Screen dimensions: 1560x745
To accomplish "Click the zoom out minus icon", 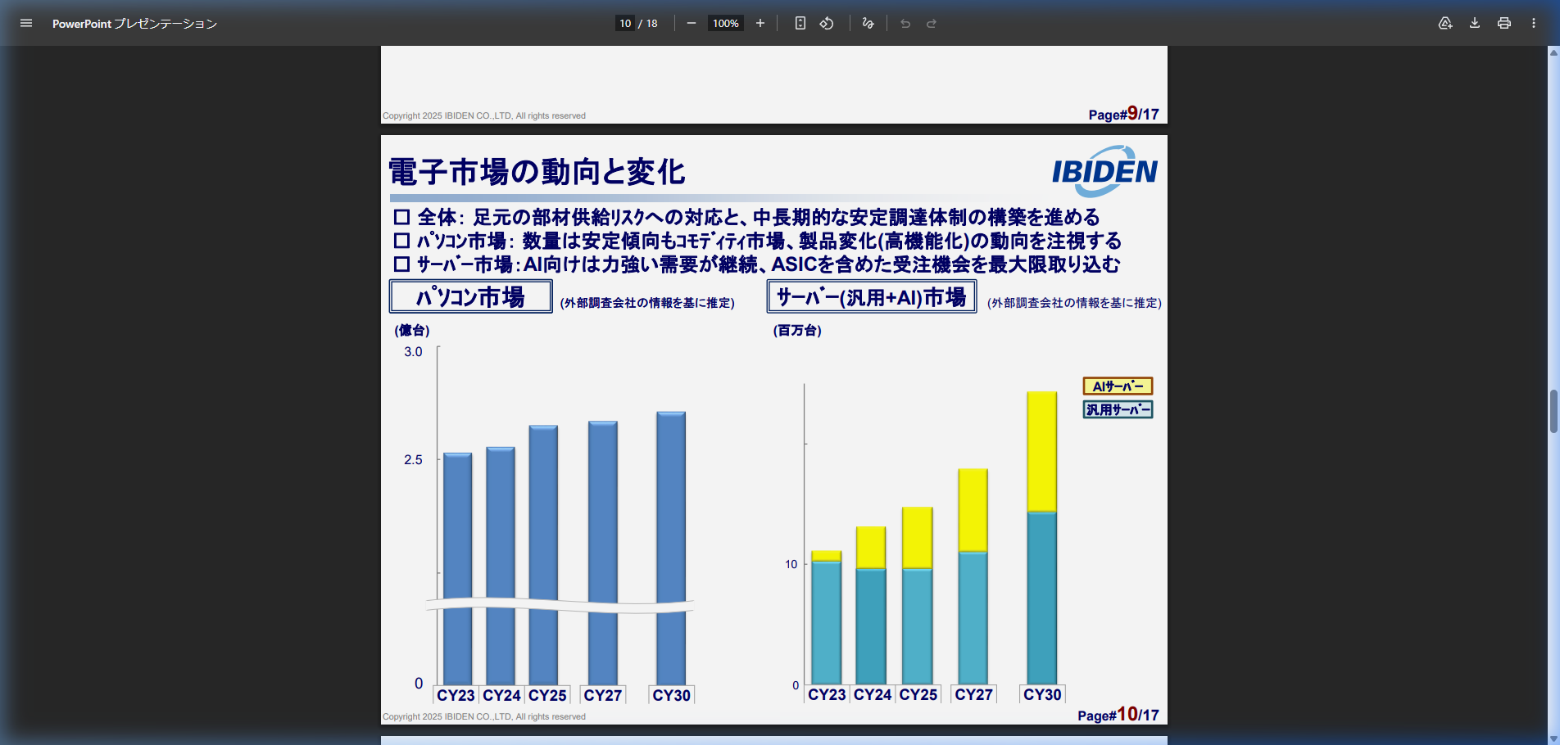I will click(692, 23).
